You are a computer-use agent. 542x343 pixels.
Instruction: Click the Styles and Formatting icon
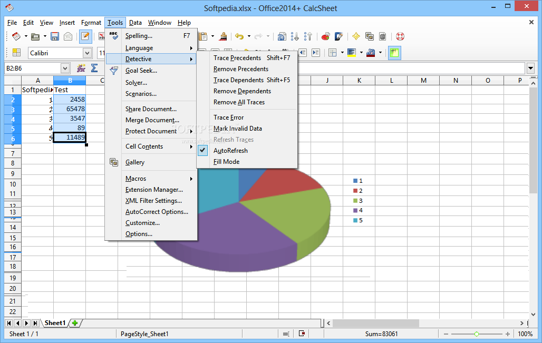click(16, 53)
